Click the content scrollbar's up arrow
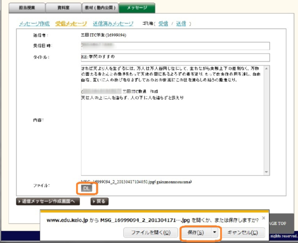298x243 pixels. point(266,68)
